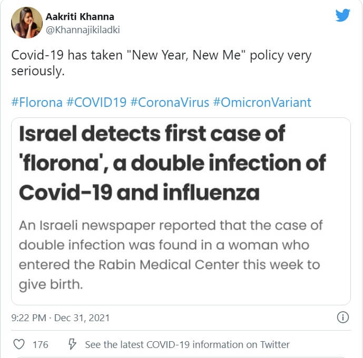Follow the #CoronaVirus hashtag link
The image size is (363, 358).
[x=169, y=102]
